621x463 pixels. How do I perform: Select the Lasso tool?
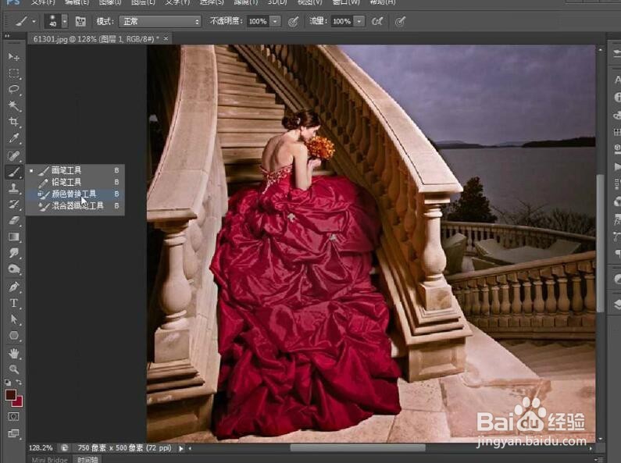coord(13,90)
